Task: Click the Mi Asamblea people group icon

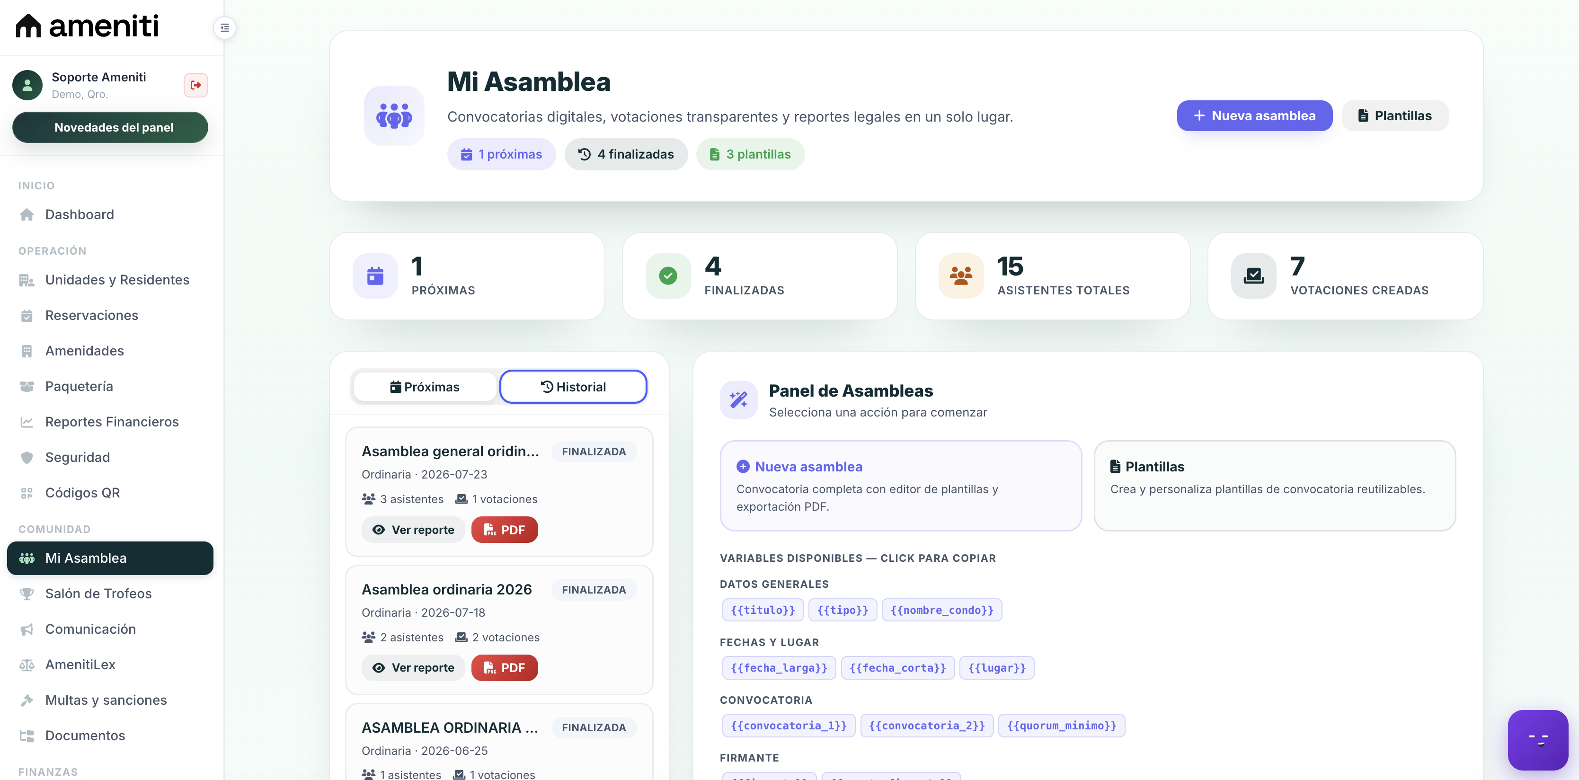Action: point(394,116)
